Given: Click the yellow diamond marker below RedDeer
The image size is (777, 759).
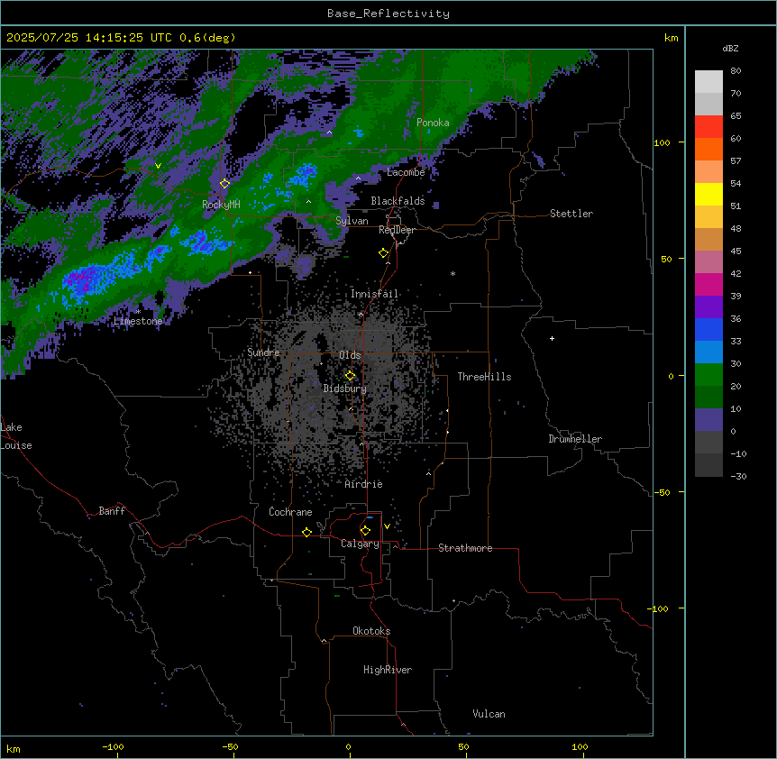Looking at the screenshot, I should point(384,252).
